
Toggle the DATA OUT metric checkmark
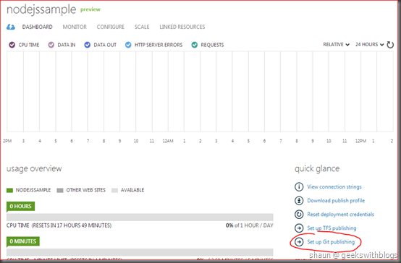(x=87, y=45)
